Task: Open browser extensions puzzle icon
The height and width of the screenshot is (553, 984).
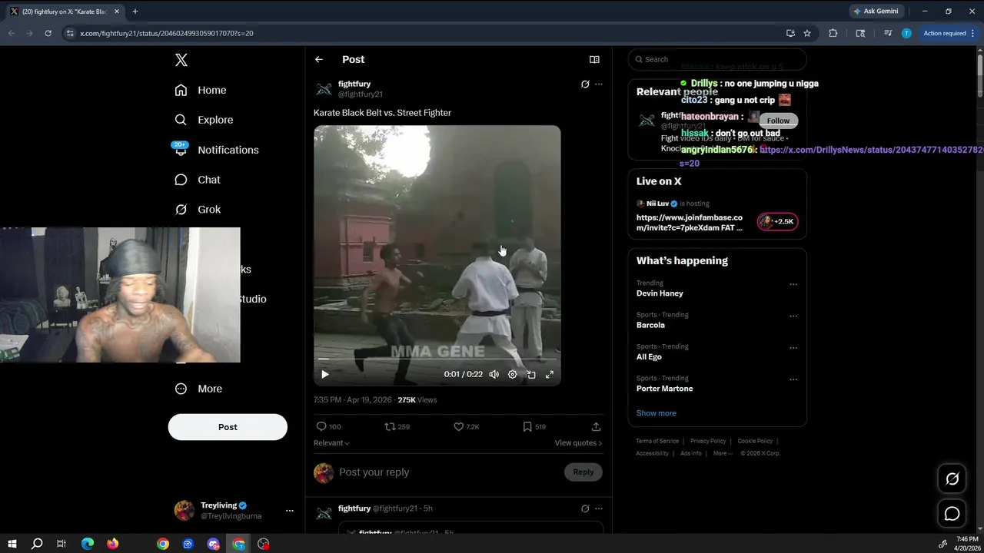Action: click(x=833, y=33)
